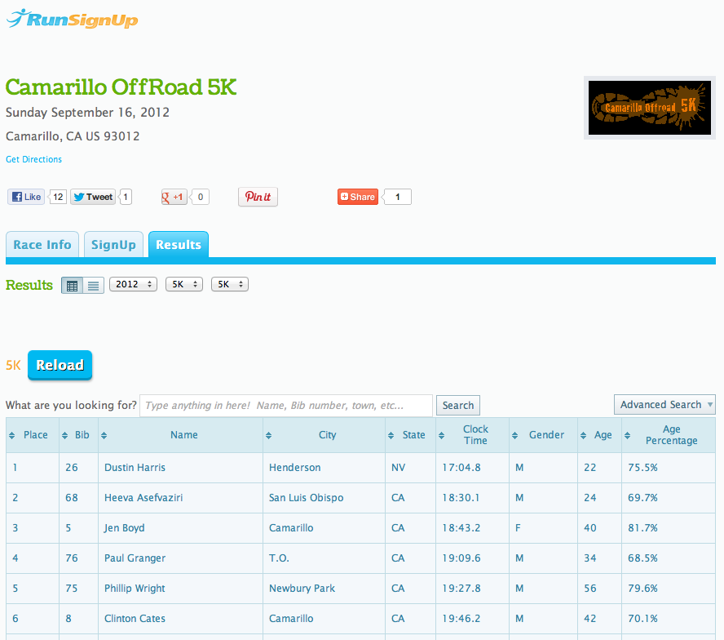Open the first 5K dropdown
The width and height of the screenshot is (724, 640).
183,285
